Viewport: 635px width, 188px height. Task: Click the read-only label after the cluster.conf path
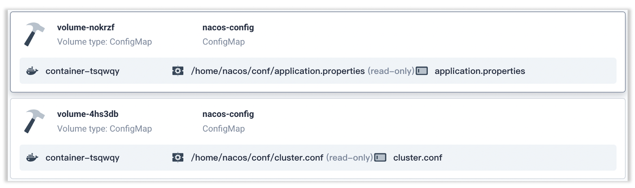click(x=349, y=158)
